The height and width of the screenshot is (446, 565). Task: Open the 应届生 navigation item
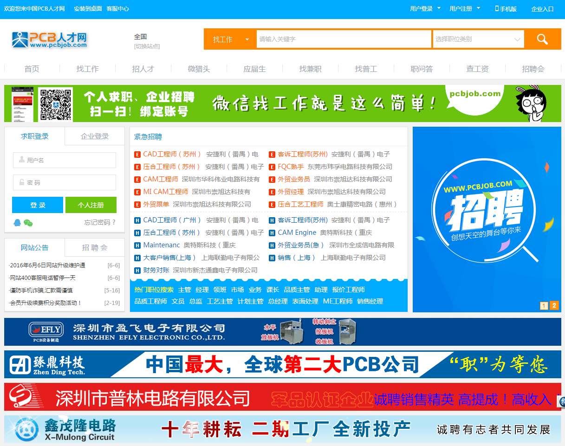(254, 69)
